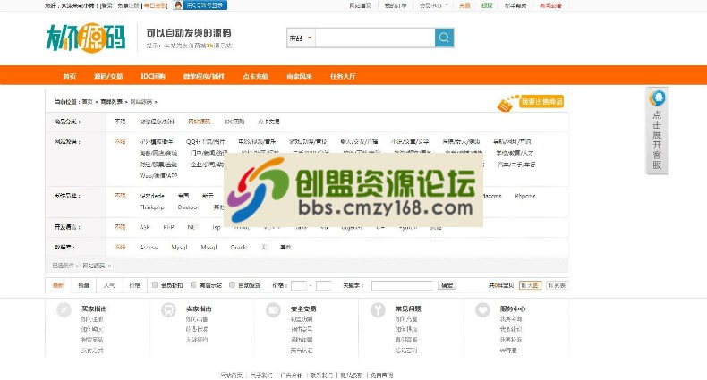Click the maximum price input box
707x380 pixels.
[x=324, y=285]
